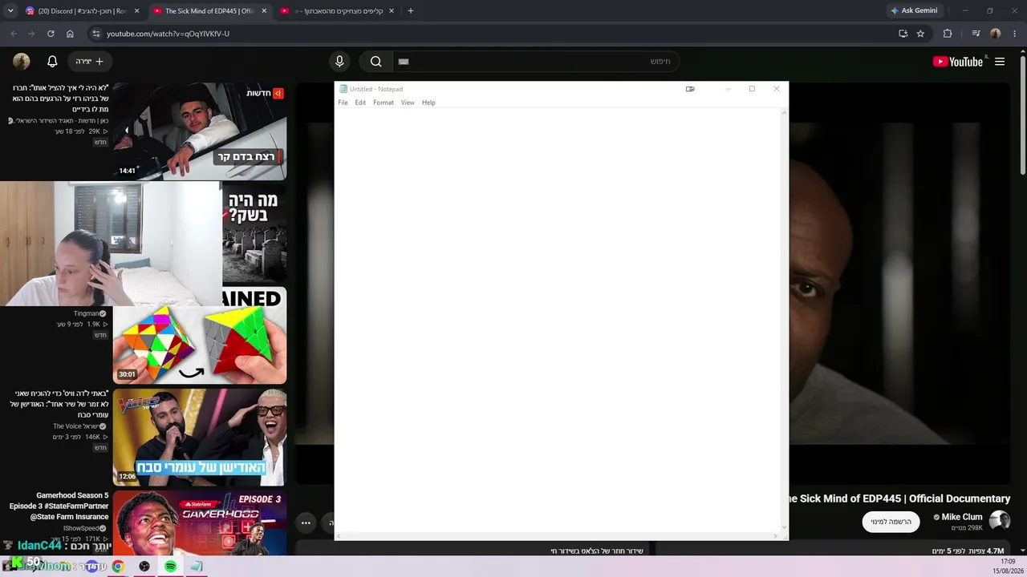The image size is (1027, 577).
Task: Bookmark this page with the star icon
Action: (920, 34)
